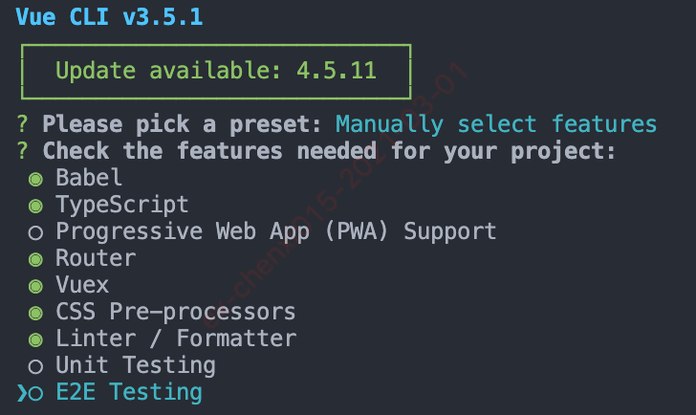This screenshot has height=415, width=696.
Task: Pick the Router option text
Action: (96, 258)
